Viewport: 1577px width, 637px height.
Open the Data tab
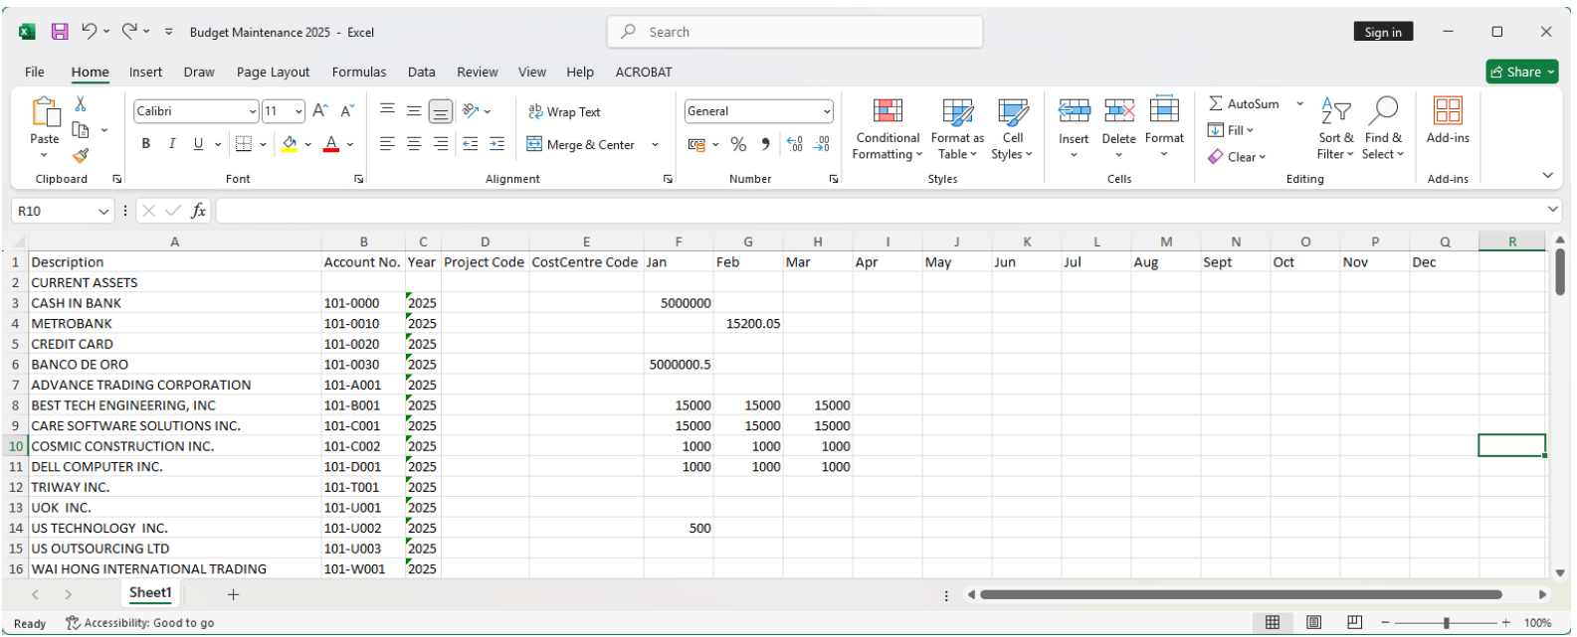point(422,72)
